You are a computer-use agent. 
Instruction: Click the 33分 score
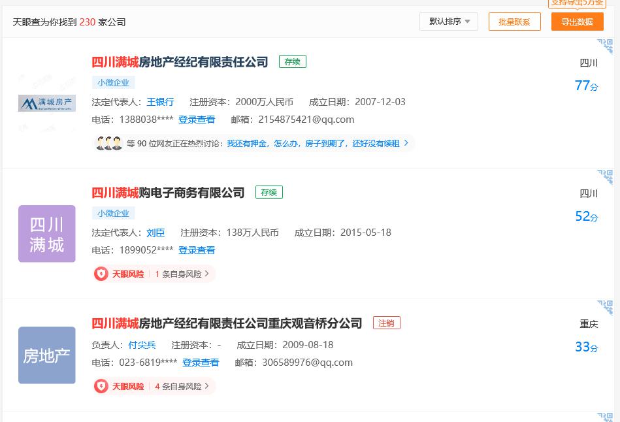(x=587, y=346)
